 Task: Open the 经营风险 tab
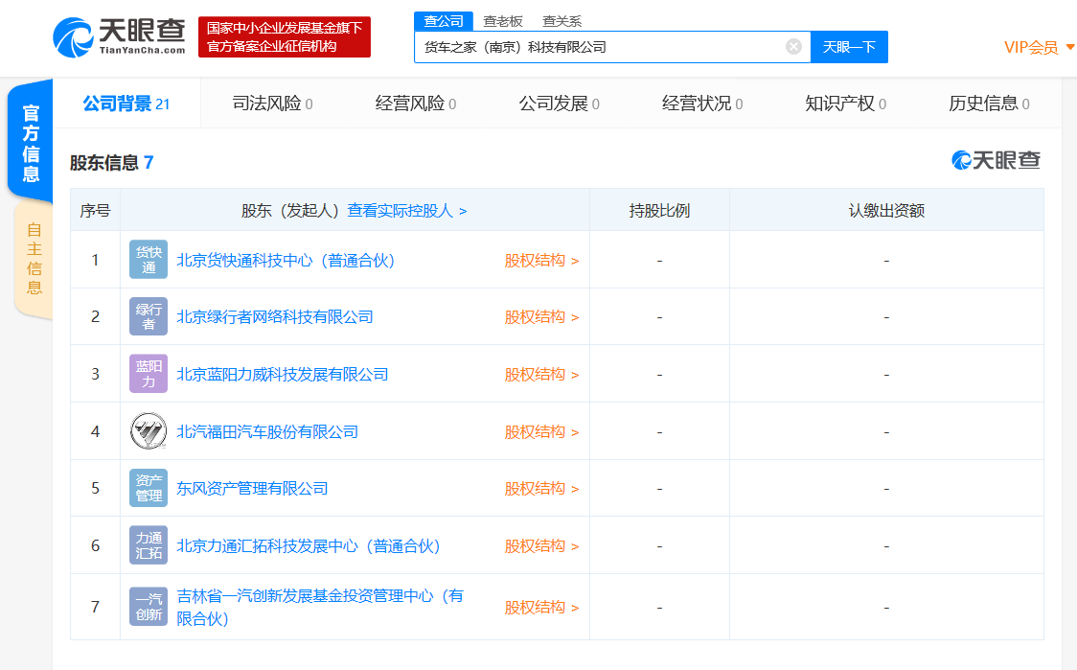[416, 104]
